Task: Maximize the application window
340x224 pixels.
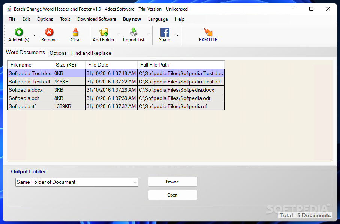Action: pos(311,9)
